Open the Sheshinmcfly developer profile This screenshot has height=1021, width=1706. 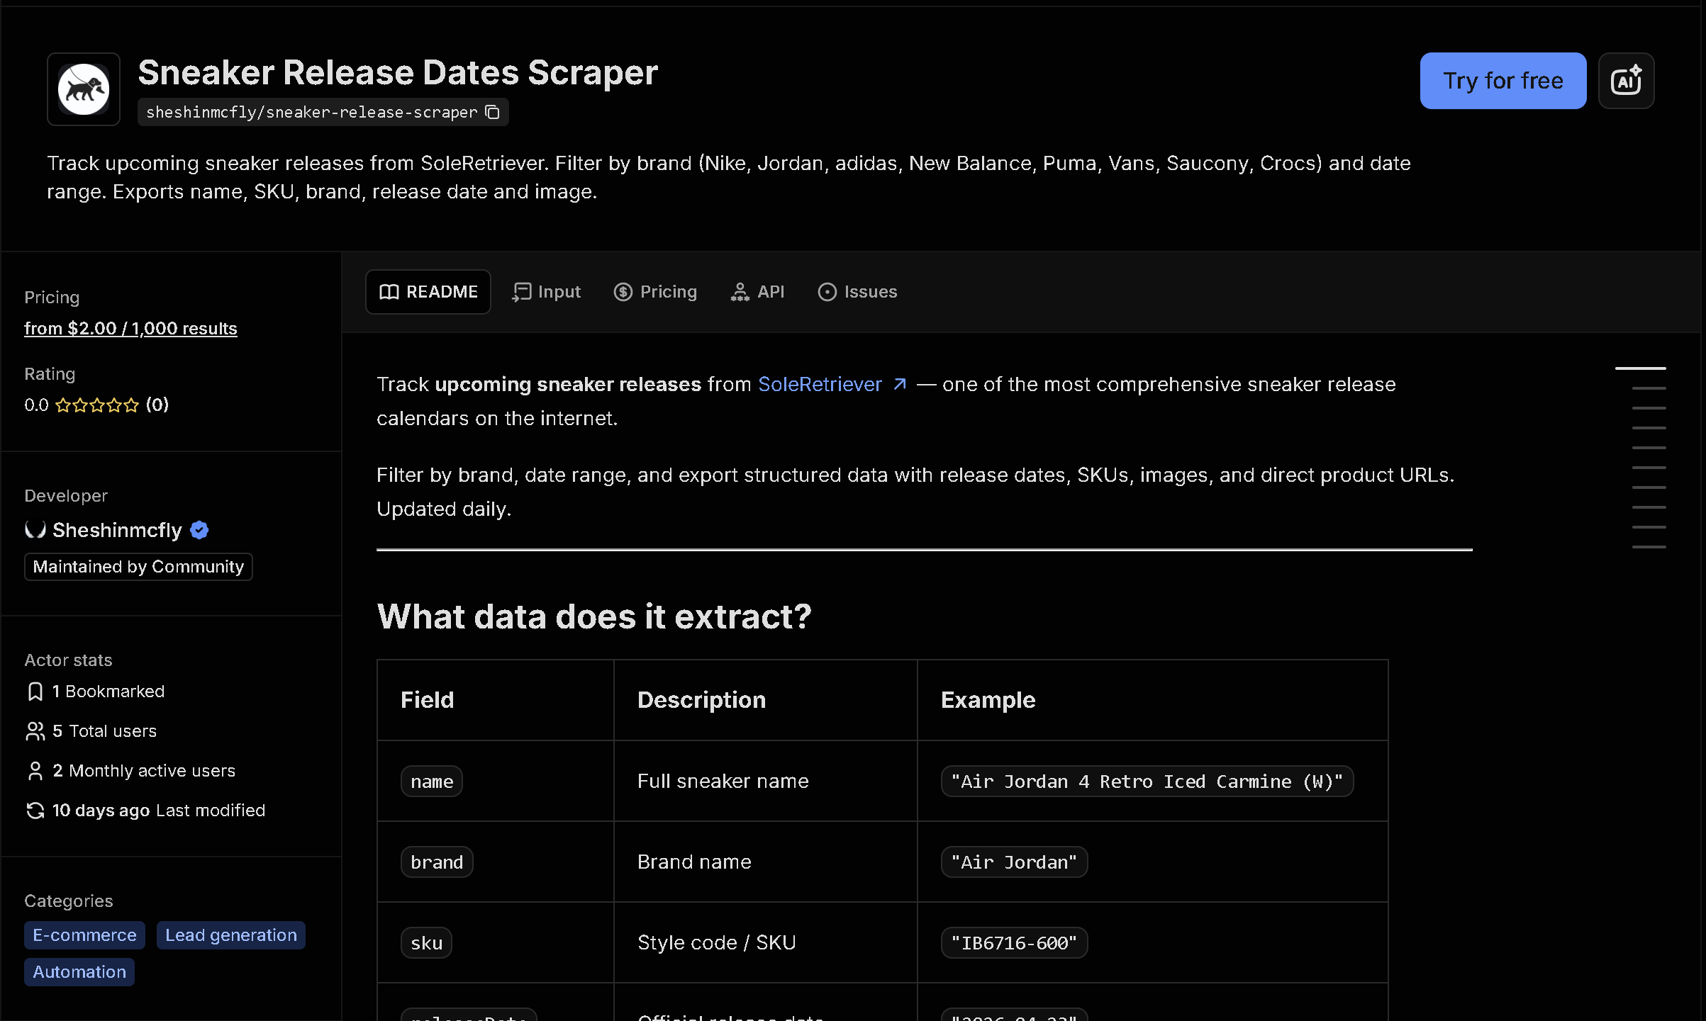pos(117,530)
